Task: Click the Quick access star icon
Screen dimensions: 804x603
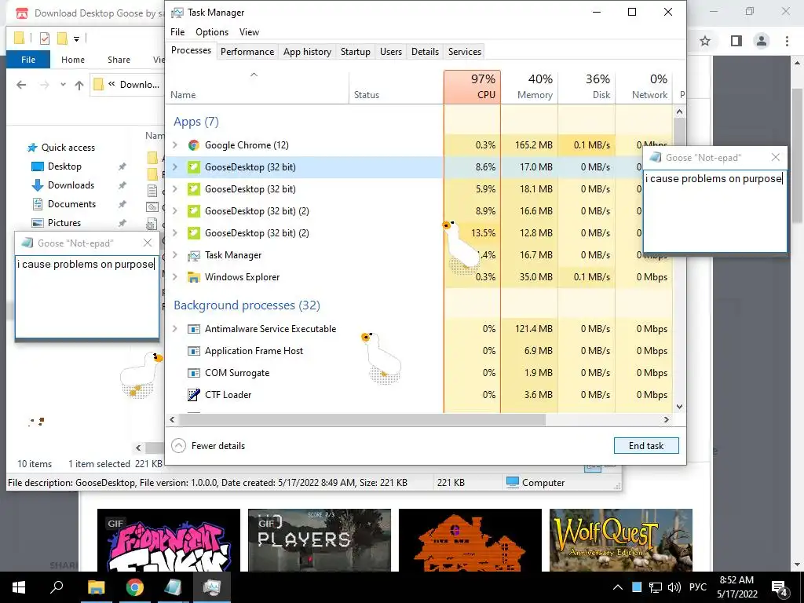Action: click(32, 148)
